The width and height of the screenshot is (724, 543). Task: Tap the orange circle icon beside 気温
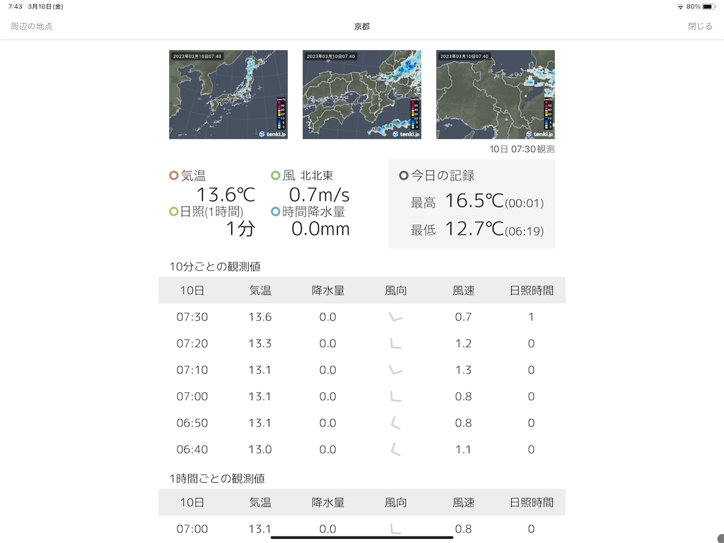point(174,175)
